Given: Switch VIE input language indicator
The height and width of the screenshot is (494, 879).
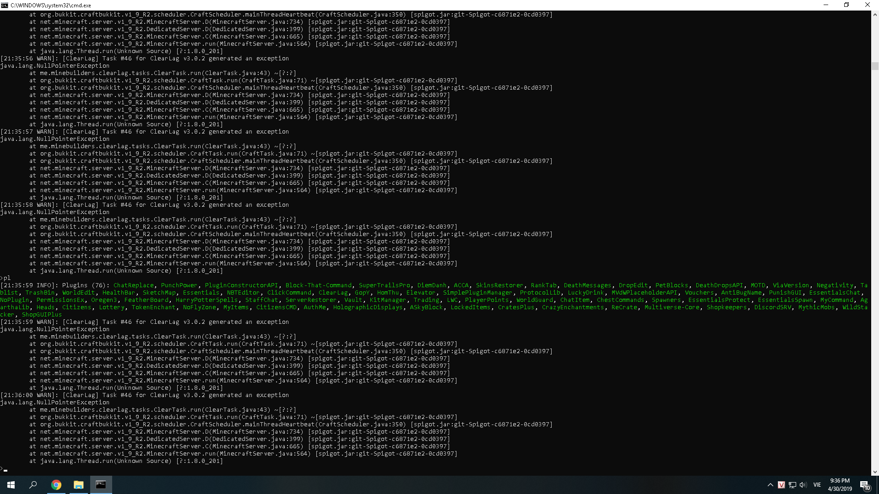Looking at the screenshot, I should coord(817,485).
